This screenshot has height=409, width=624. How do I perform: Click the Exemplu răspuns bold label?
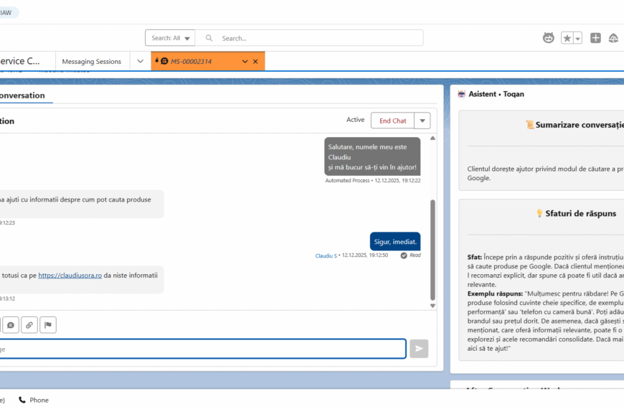pyautogui.click(x=495, y=293)
